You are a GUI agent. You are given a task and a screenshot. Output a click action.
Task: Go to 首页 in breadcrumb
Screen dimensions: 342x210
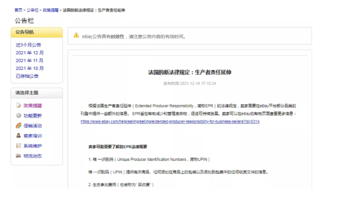[18, 10]
